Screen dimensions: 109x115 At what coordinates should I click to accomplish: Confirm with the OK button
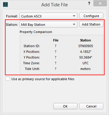65,106
